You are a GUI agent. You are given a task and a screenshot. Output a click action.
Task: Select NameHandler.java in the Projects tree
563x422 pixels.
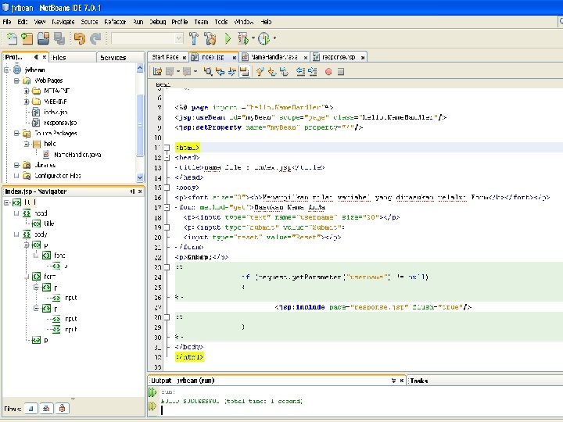(x=77, y=155)
